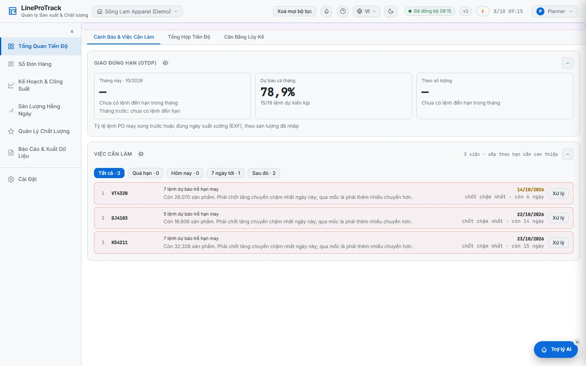This screenshot has height=366, width=586.
Task: Click the 78,9% forecast value
Action: click(278, 92)
